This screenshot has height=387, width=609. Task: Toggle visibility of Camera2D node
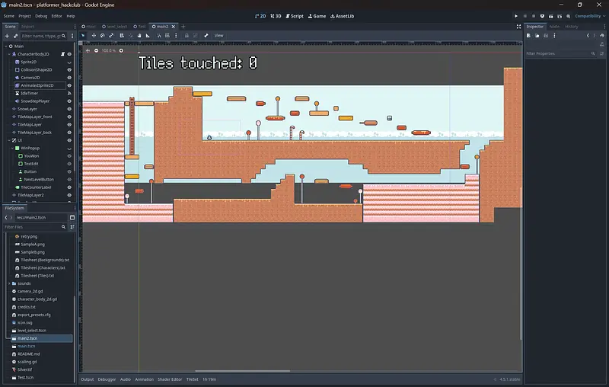pyautogui.click(x=69, y=78)
